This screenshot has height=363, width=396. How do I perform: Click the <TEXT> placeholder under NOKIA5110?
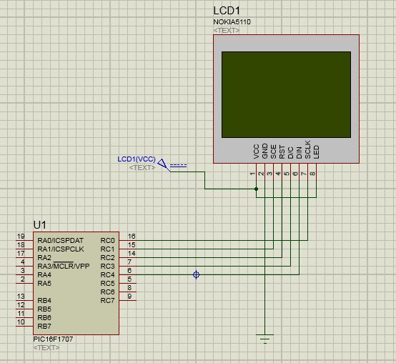[x=227, y=31]
